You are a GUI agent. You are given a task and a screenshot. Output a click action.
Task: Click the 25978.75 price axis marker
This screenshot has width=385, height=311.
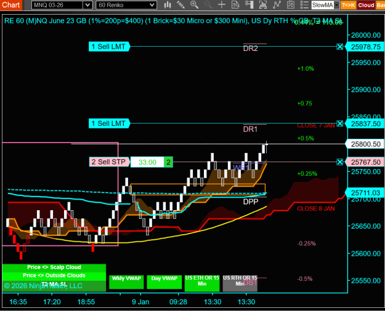click(x=365, y=47)
